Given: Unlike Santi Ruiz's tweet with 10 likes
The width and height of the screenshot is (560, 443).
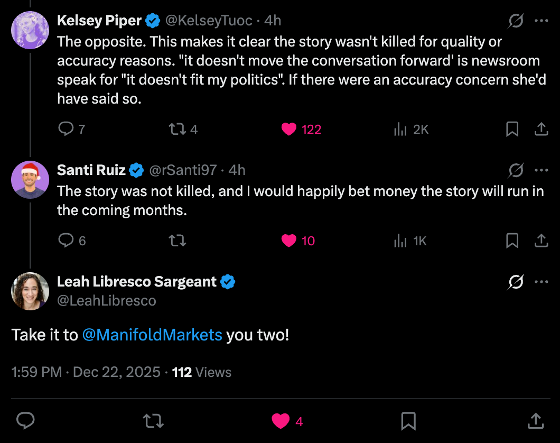Looking at the screenshot, I should click(x=289, y=241).
